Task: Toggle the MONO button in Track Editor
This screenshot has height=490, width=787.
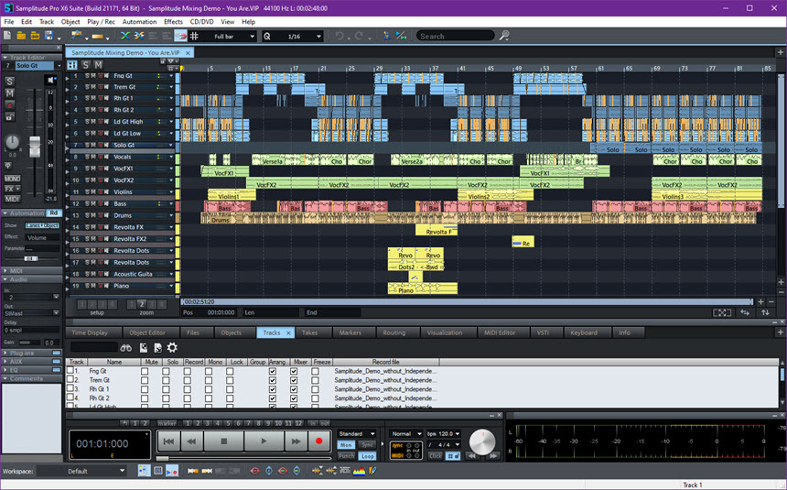Action: click(12, 179)
